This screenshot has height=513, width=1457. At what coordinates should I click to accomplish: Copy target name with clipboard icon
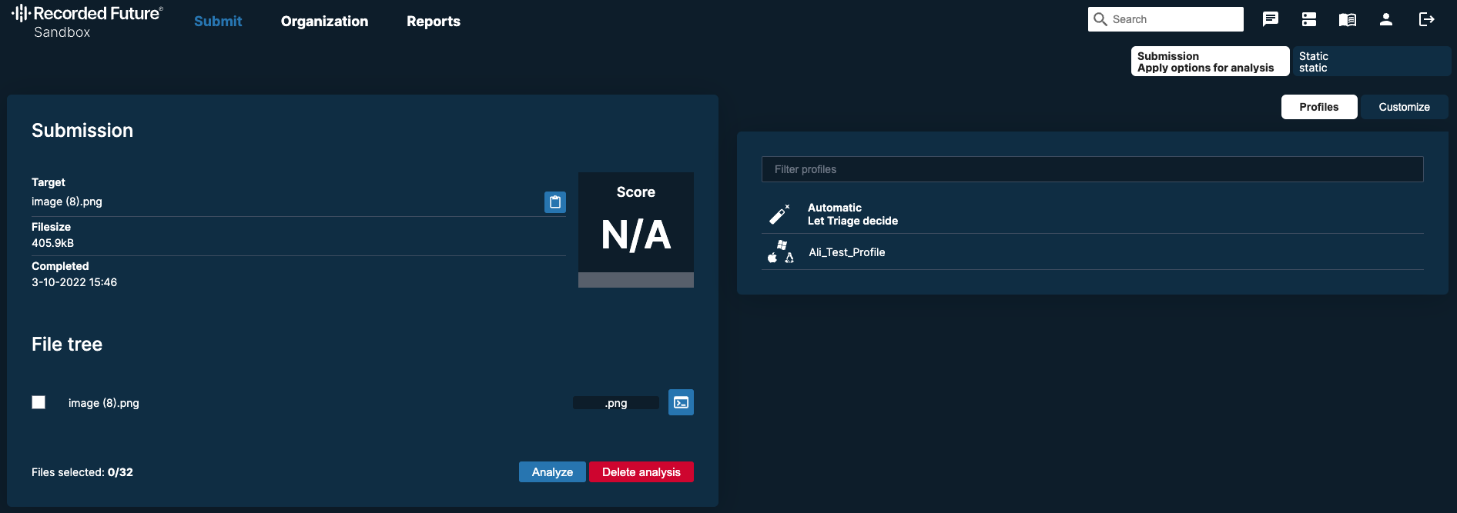(555, 202)
